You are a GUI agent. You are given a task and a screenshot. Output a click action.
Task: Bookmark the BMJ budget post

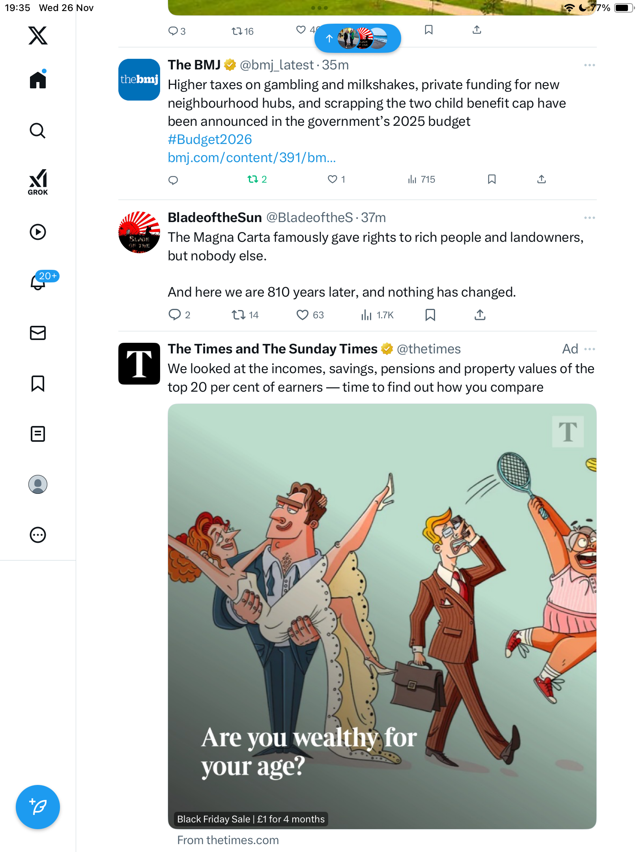[x=491, y=179]
